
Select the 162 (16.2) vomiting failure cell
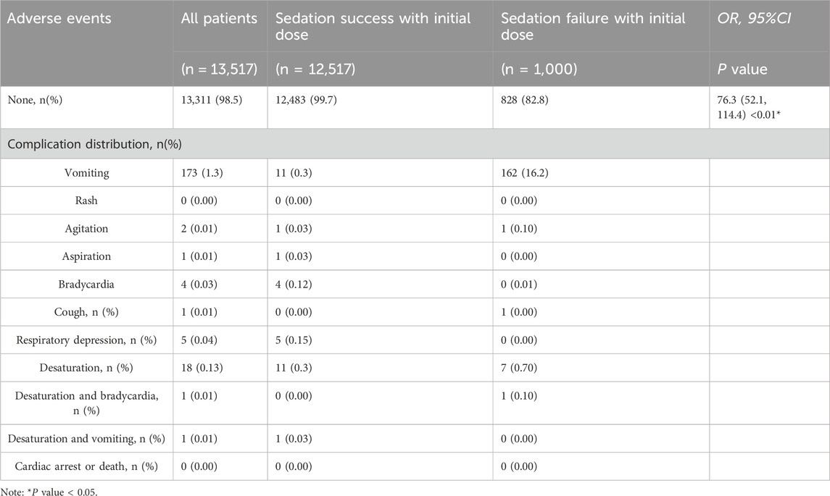(x=525, y=173)
